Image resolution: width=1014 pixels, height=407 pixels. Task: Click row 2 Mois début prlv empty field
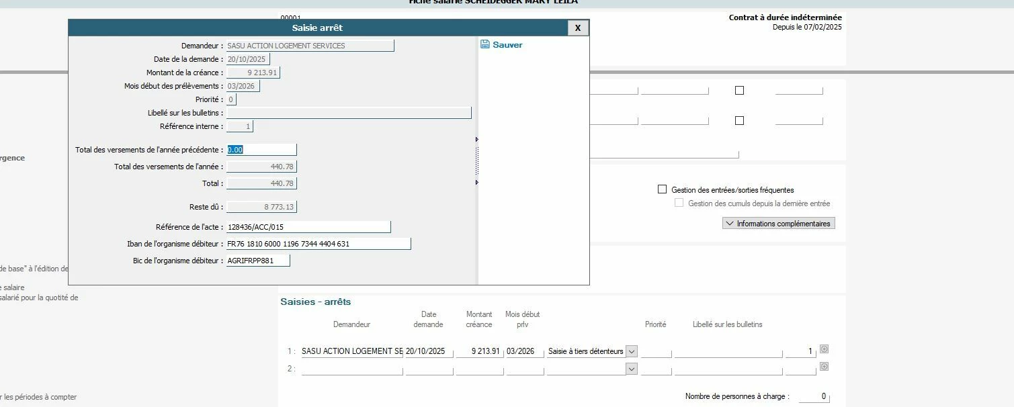pos(525,369)
